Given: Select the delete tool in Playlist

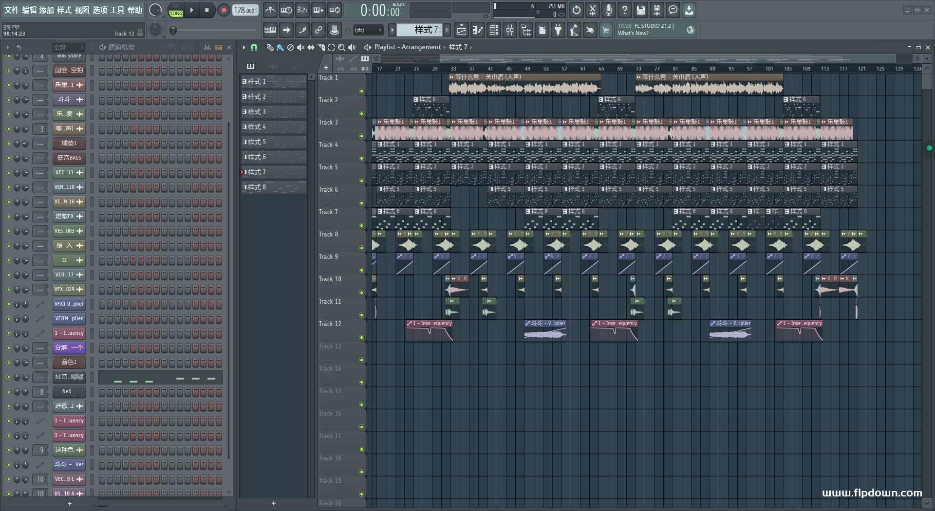Looking at the screenshot, I should click(x=290, y=47).
